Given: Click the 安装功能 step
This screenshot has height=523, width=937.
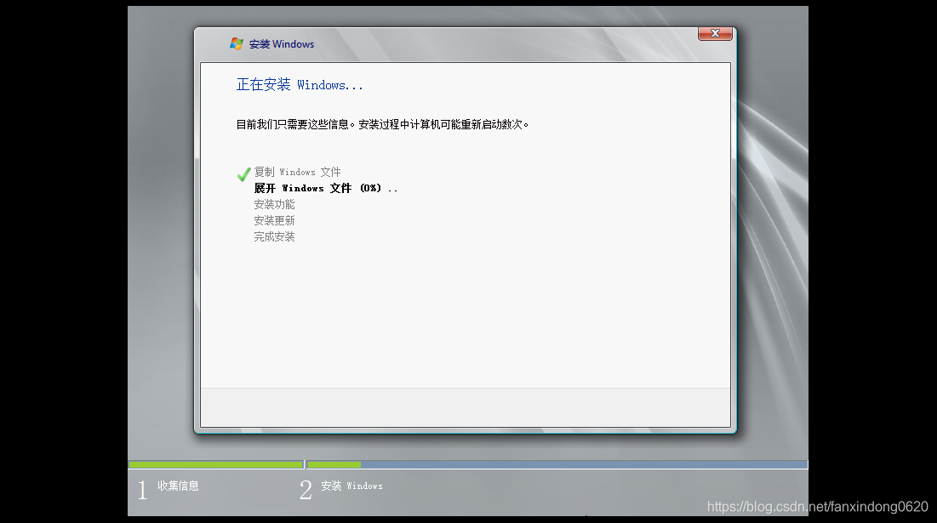Looking at the screenshot, I should pos(274,204).
